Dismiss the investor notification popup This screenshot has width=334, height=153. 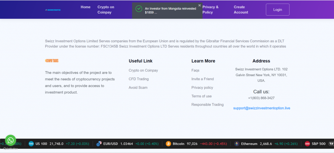pyautogui.click(x=199, y=5)
